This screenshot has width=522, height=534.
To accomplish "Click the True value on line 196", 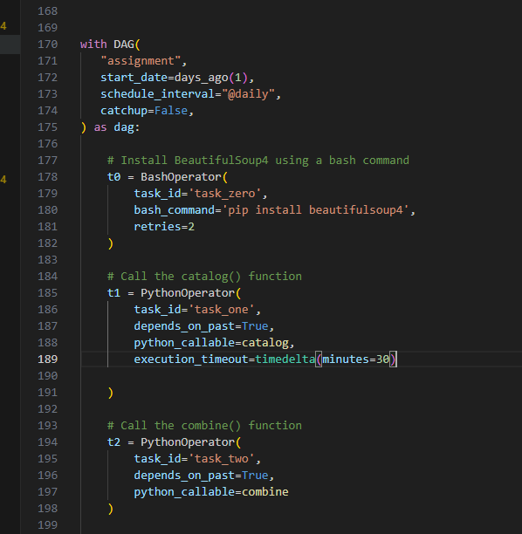I will [255, 476].
